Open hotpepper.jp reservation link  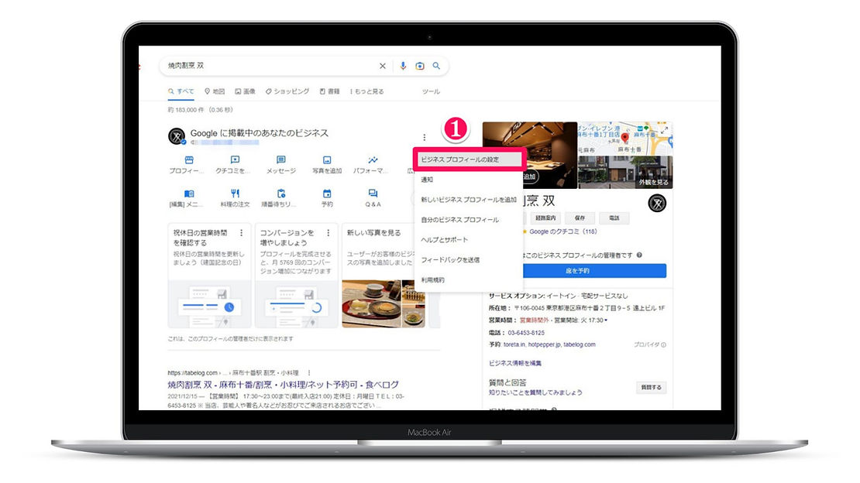coord(545,345)
